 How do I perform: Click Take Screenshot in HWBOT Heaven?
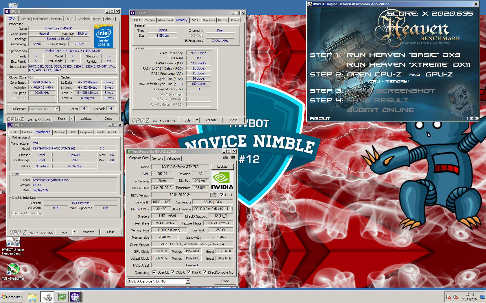pyautogui.click(x=391, y=91)
